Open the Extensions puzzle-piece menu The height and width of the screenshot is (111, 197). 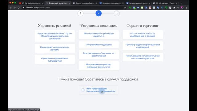pos(174,8)
